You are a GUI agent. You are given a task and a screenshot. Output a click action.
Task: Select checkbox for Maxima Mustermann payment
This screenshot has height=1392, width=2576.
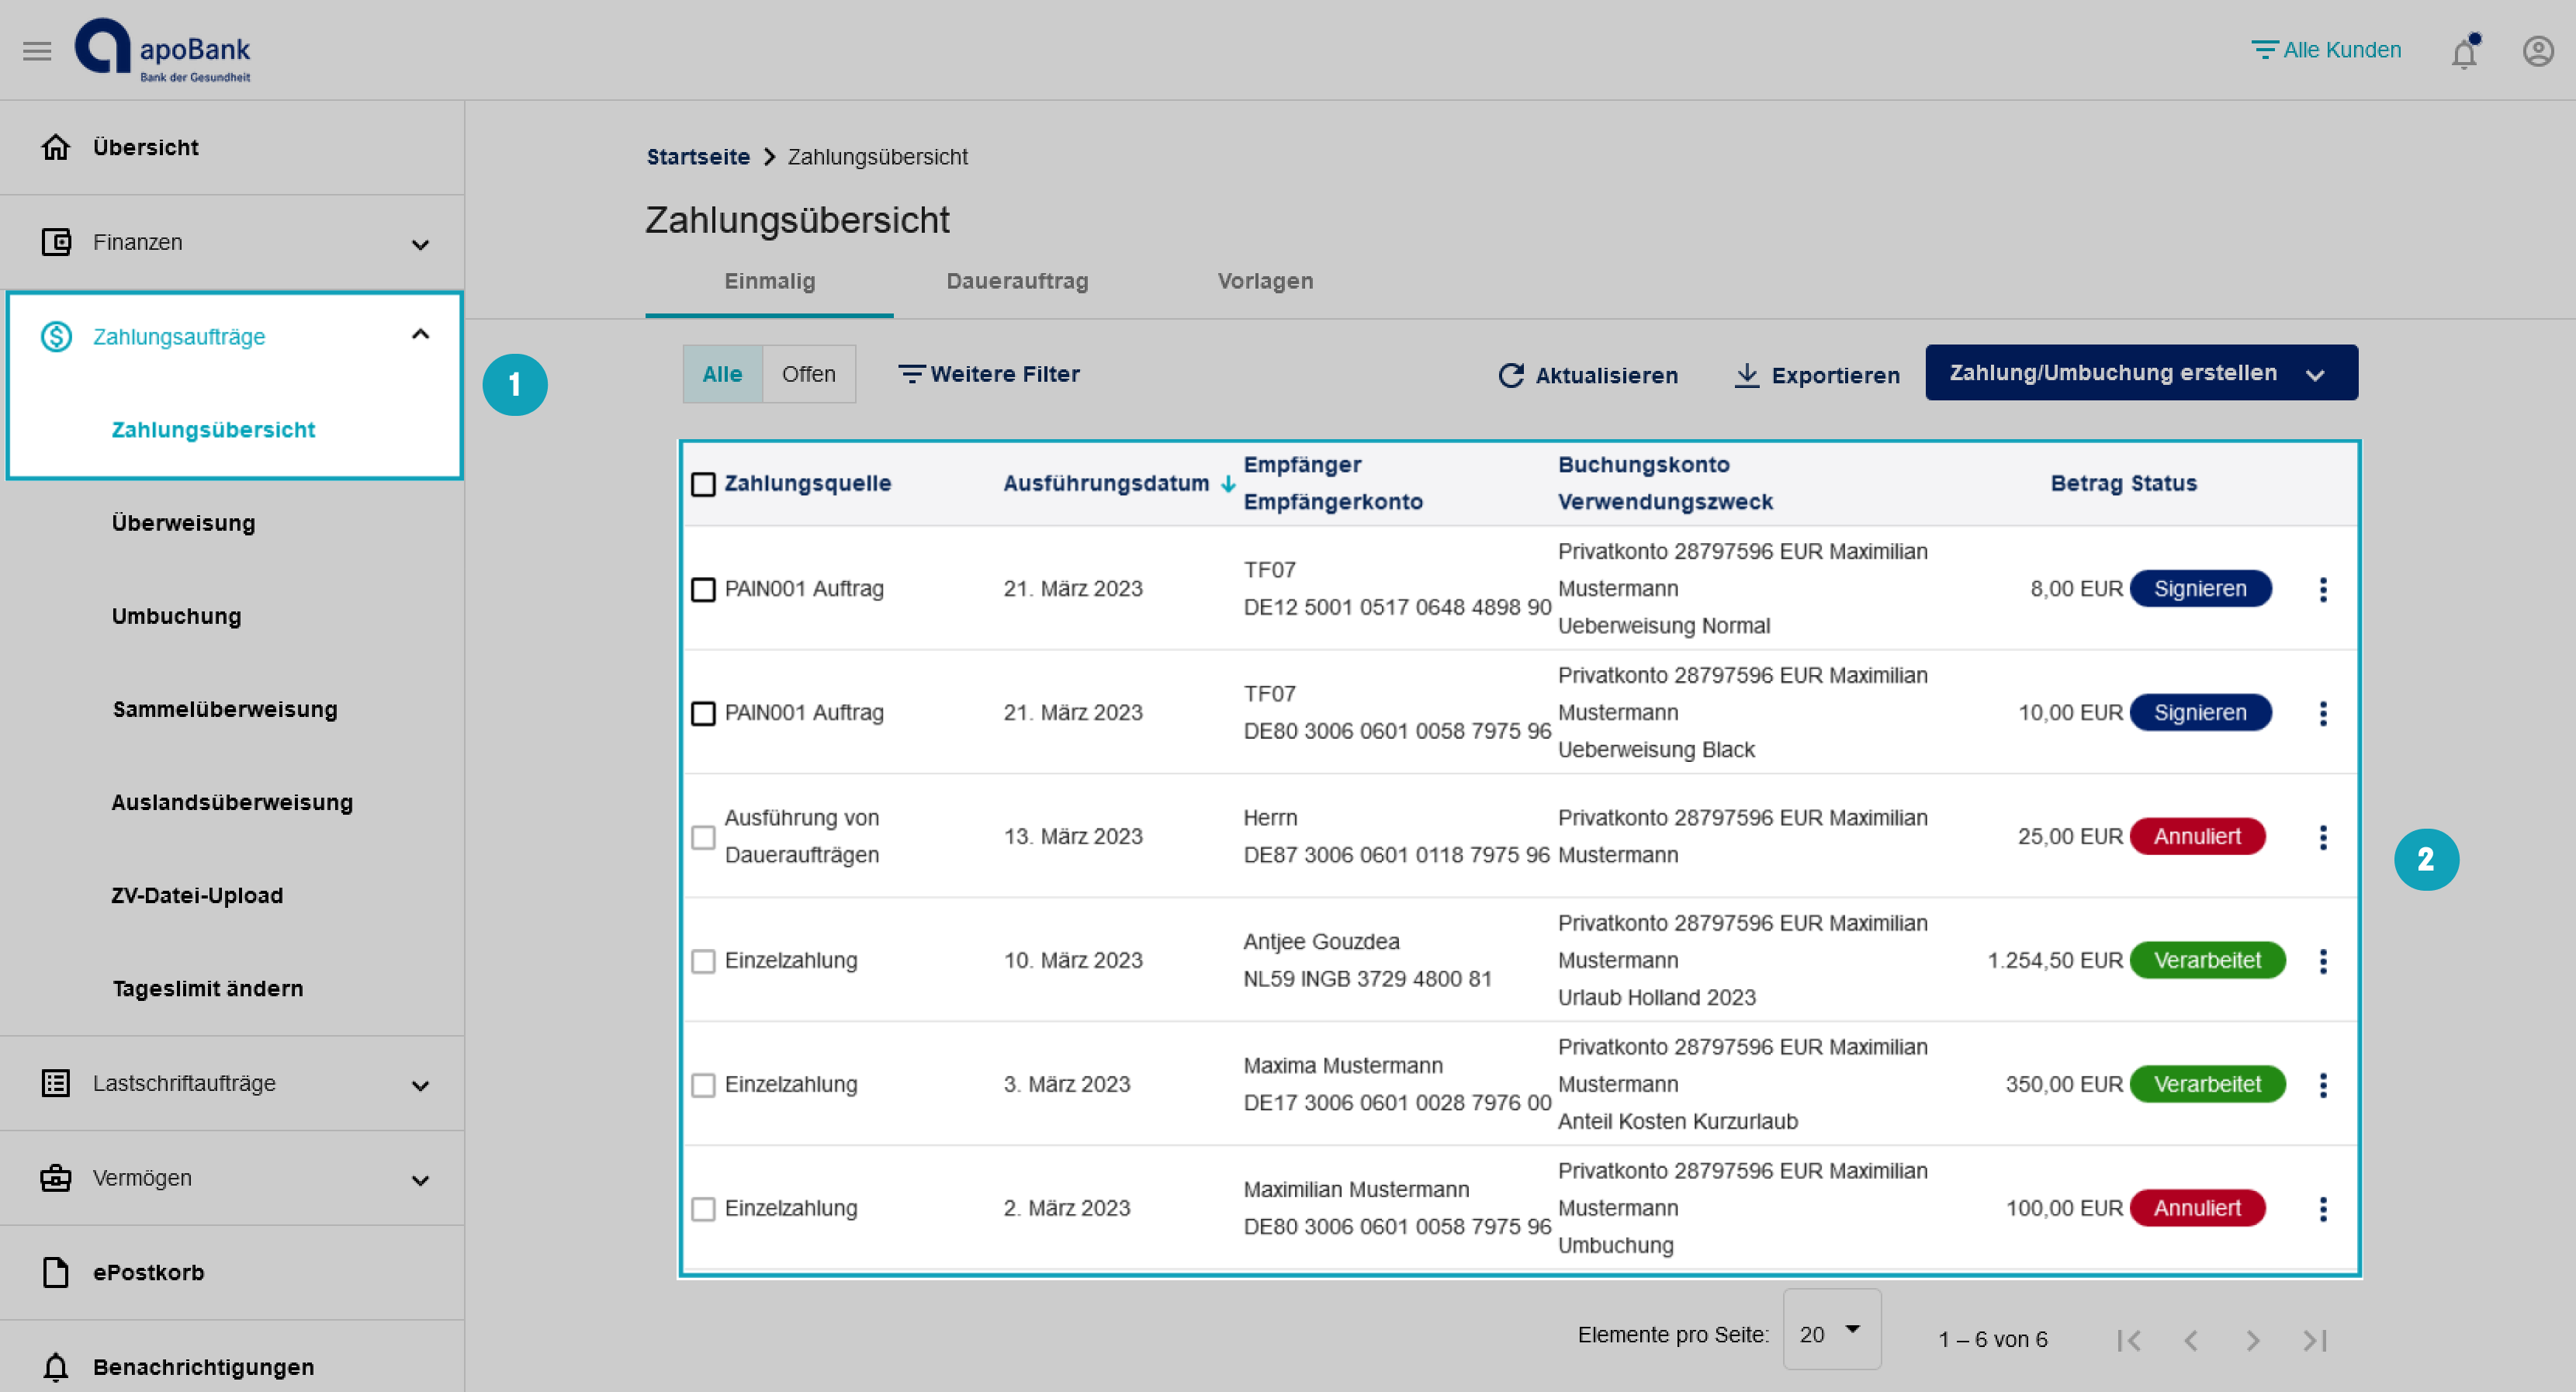704,1085
